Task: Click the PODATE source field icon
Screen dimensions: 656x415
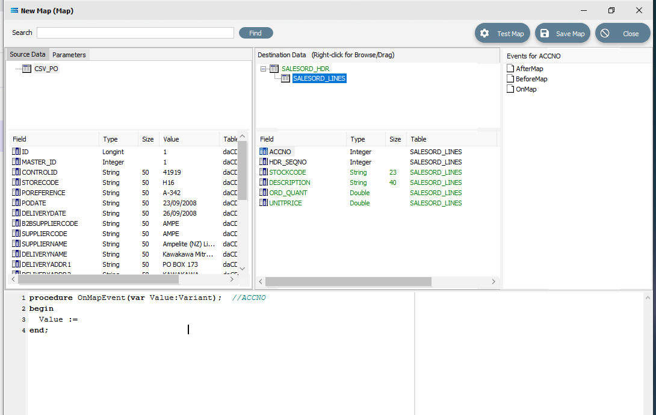Action: (16, 203)
